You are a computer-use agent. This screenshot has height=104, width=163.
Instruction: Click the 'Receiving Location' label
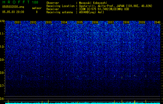[x=60, y=6]
